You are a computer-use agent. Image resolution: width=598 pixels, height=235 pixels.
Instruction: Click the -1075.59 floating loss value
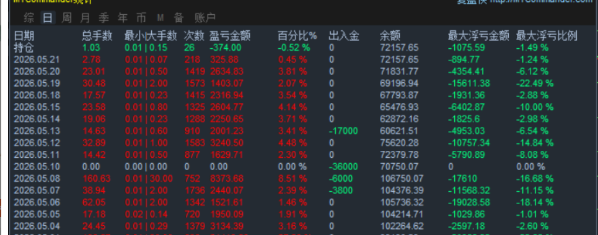466,48
